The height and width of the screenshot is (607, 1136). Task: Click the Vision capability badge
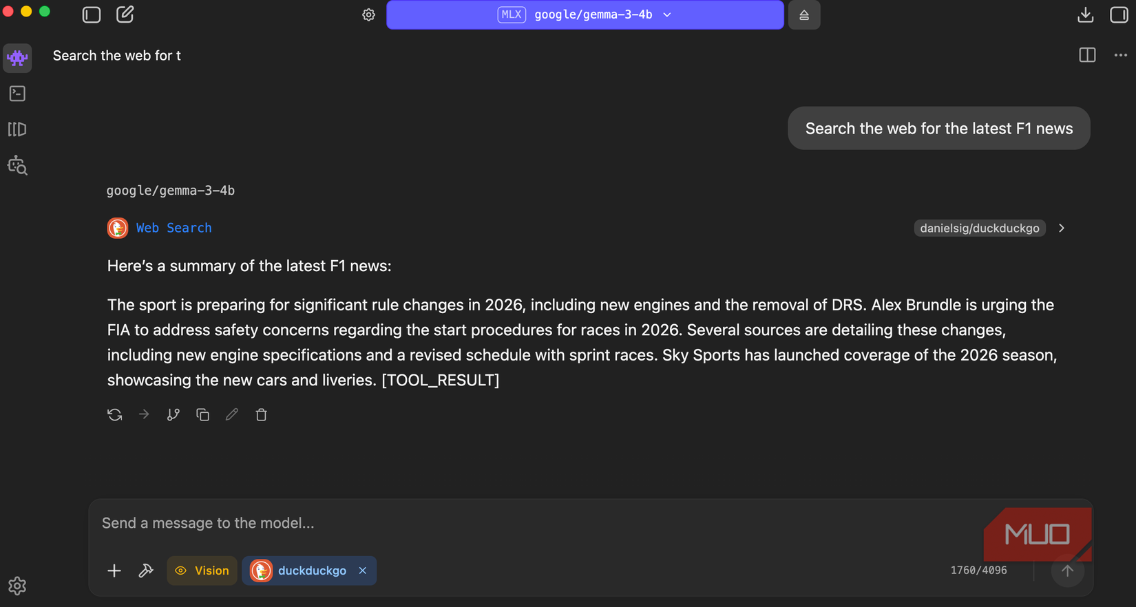(202, 571)
